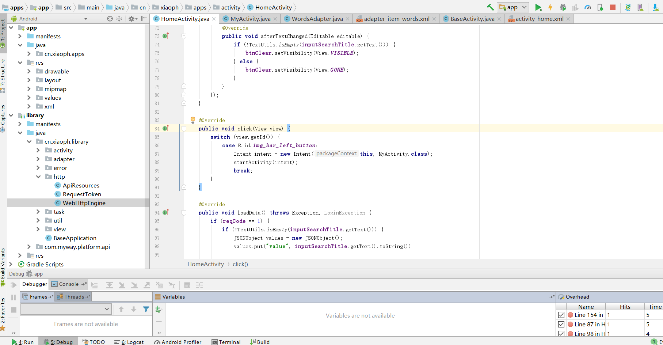Open the Build tool window

[x=260, y=342]
